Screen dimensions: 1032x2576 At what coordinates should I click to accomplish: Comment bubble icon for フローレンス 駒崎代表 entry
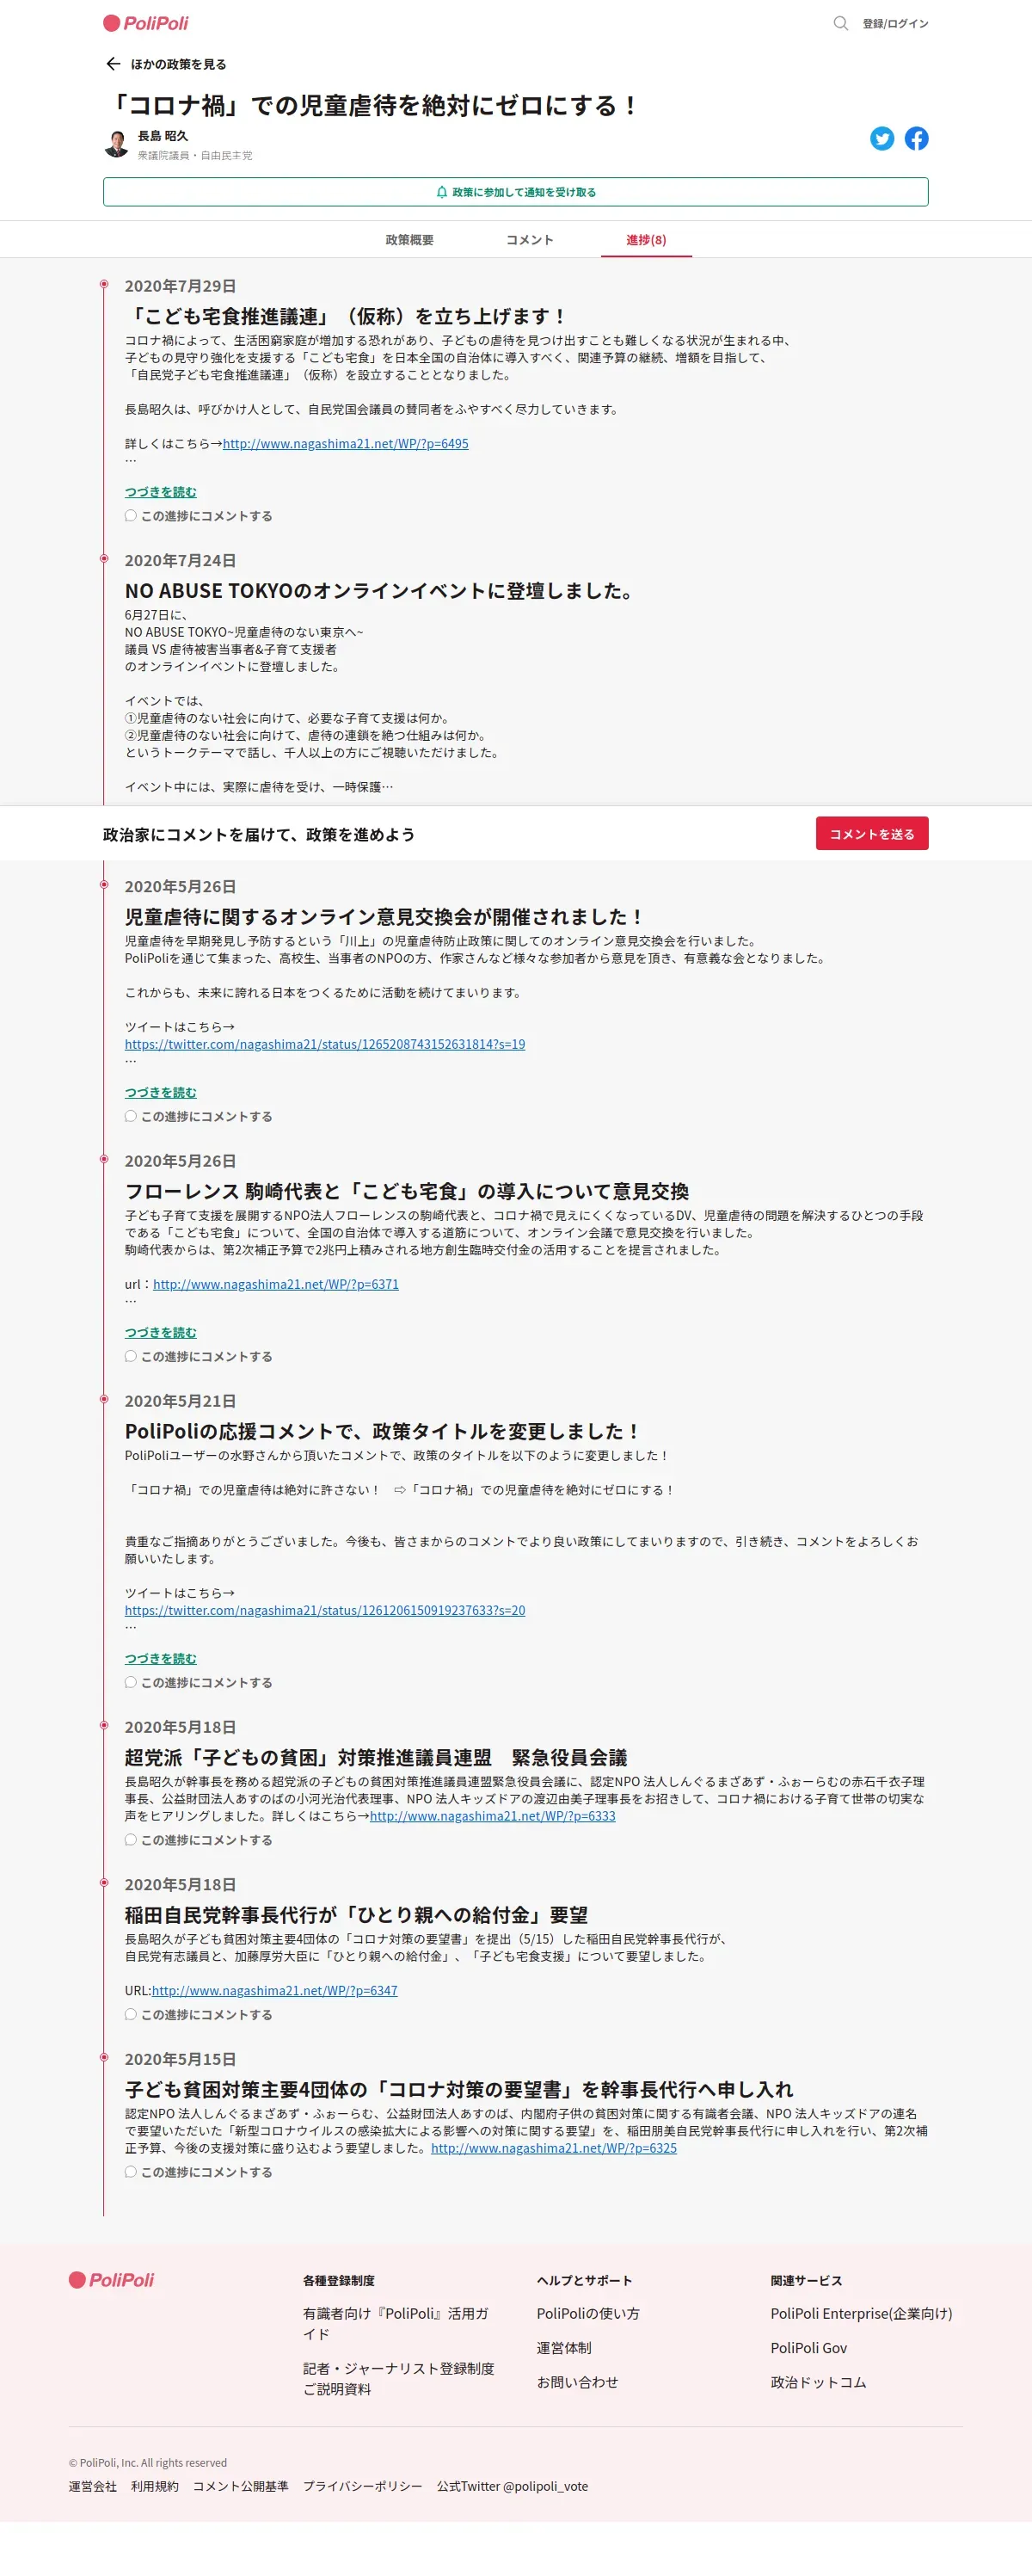click(130, 1356)
